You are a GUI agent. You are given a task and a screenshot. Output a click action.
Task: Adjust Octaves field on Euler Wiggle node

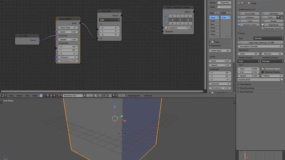[x=68, y=57]
